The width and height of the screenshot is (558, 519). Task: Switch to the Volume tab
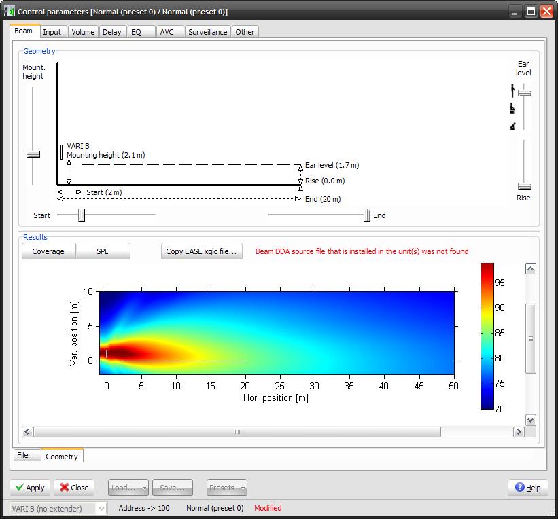[83, 32]
